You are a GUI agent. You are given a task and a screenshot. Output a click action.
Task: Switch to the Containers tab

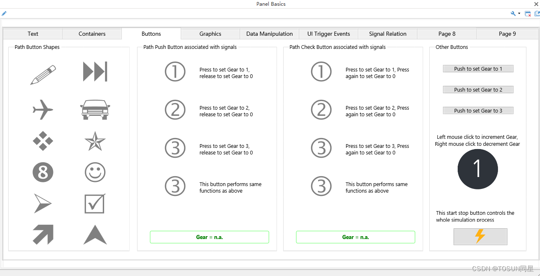click(x=92, y=34)
